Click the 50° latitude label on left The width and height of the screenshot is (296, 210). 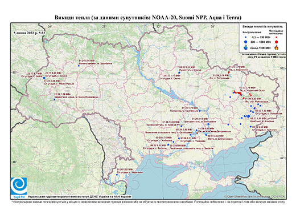[x=14, y=72]
